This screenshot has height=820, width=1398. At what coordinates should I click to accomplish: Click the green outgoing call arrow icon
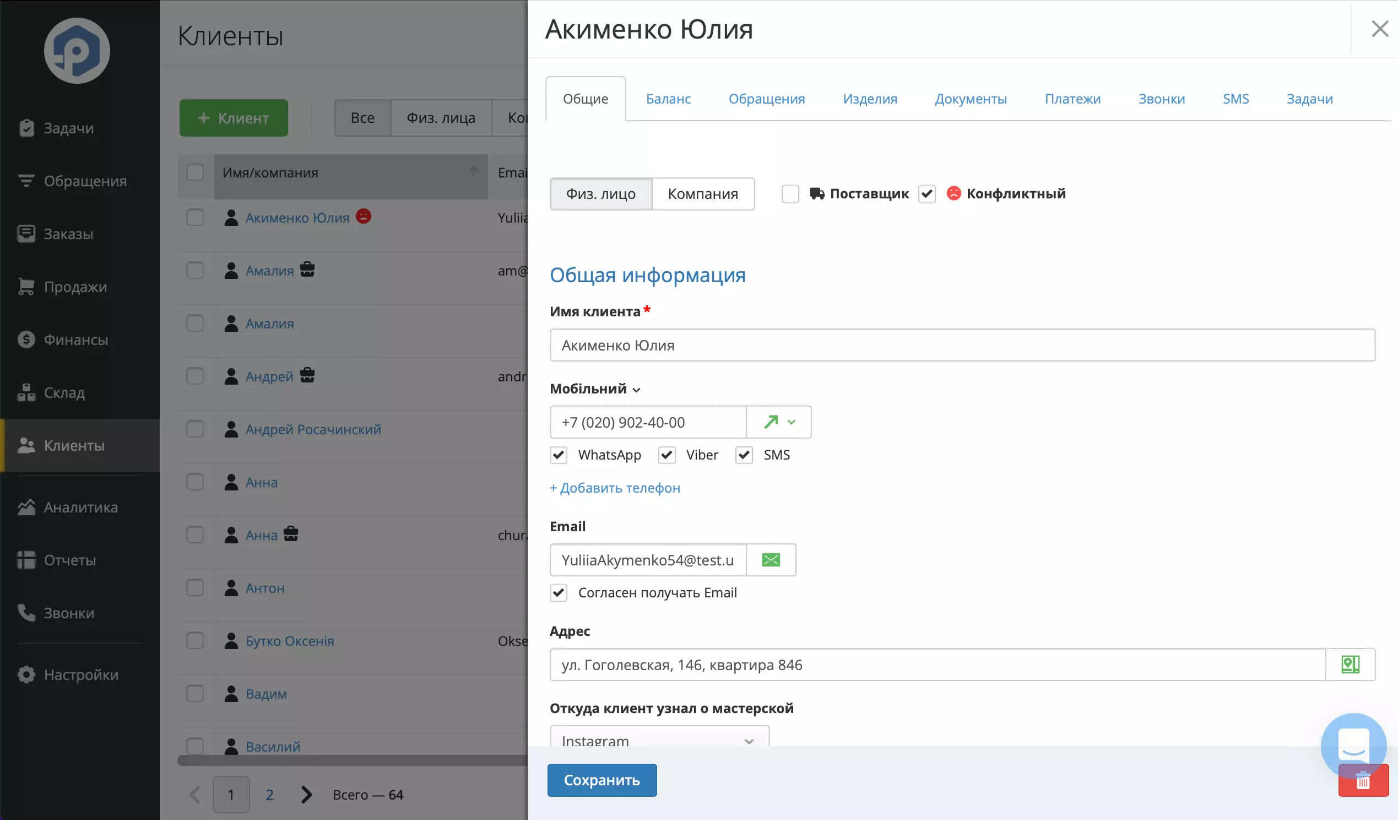[771, 422]
